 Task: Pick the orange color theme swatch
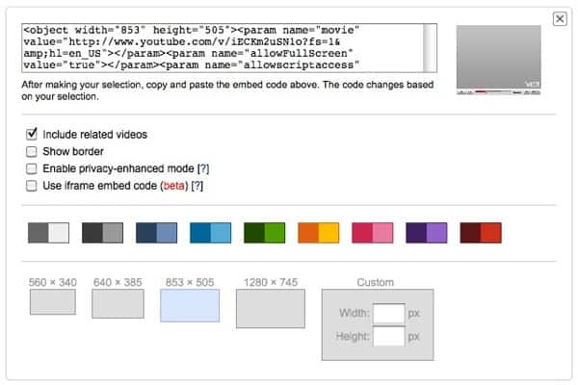pos(318,233)
